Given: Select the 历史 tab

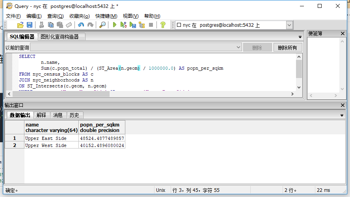Looking at the screenshot, I should pos(74,115).
